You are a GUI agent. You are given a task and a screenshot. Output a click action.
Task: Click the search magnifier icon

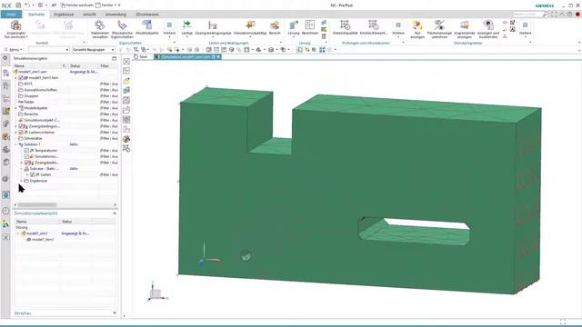[545, 15]
